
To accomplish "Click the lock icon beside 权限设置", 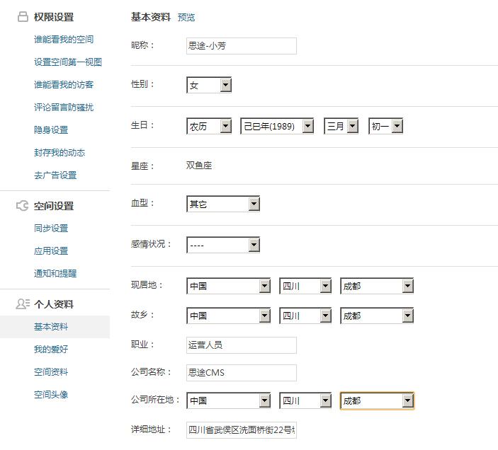I will click(23, 17).
